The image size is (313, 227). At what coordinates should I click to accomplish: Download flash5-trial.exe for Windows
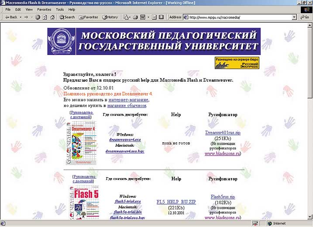[128, 201]
